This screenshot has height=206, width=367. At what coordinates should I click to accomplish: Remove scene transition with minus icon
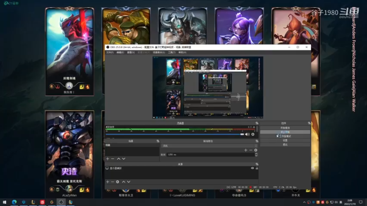coord(250,150)
